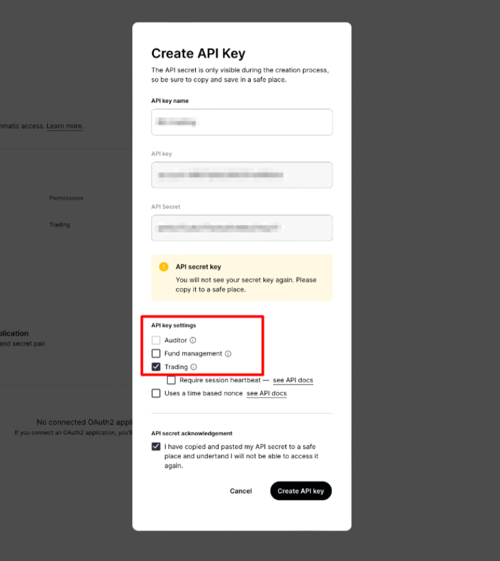
Task: Toggle Uses a time based nonce
Action: 156,393
